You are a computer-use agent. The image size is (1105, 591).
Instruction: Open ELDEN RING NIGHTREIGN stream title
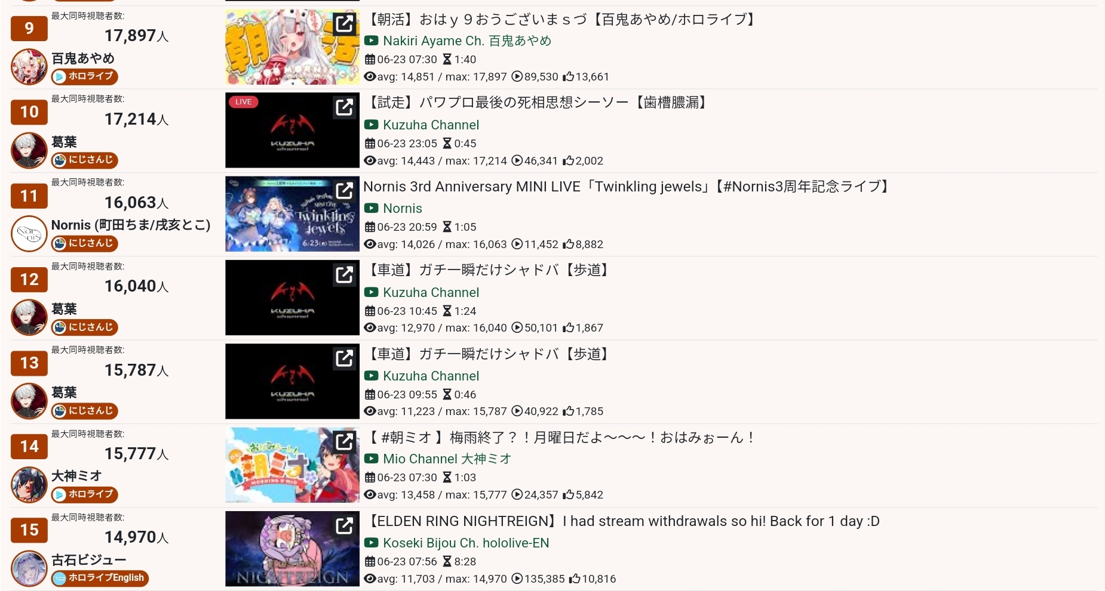pos(622,521)
